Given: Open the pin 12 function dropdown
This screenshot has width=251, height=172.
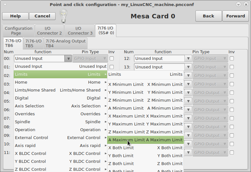Looking at the screenshot, I should (188, 59).
